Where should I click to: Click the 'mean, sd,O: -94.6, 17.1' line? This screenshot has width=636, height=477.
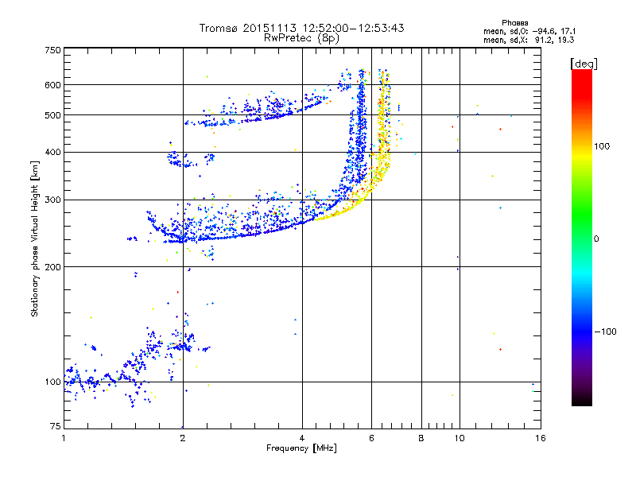coord(529,31)
